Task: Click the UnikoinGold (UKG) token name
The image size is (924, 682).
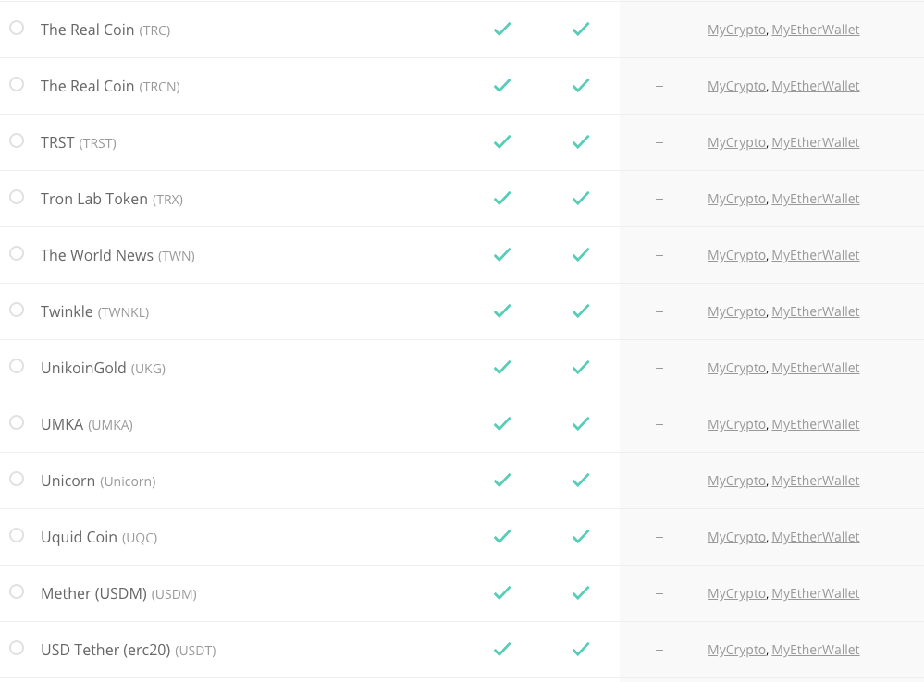Action: tap(103, 368)
